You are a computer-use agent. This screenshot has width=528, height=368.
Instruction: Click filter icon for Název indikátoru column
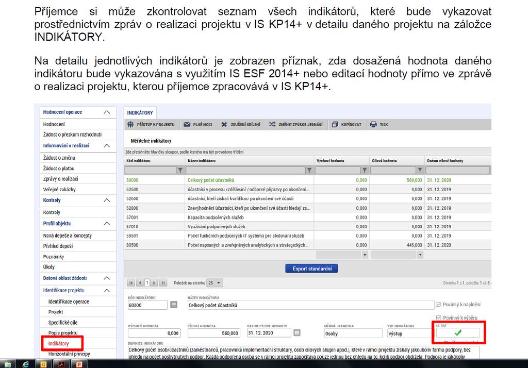click(309, 171)
